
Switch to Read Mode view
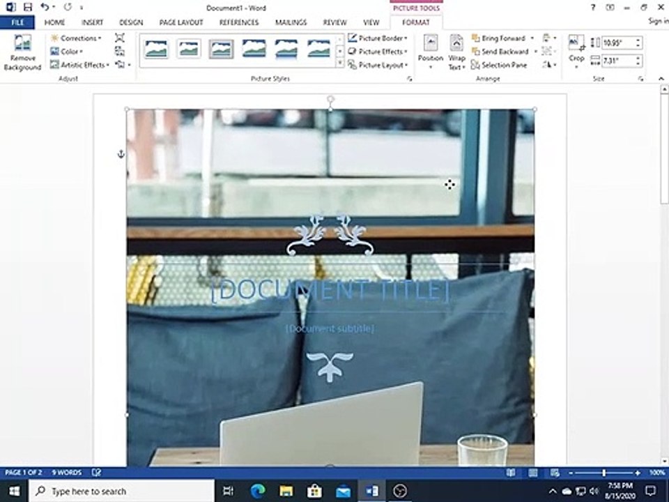pyautogui.click(x=510, y=473)
